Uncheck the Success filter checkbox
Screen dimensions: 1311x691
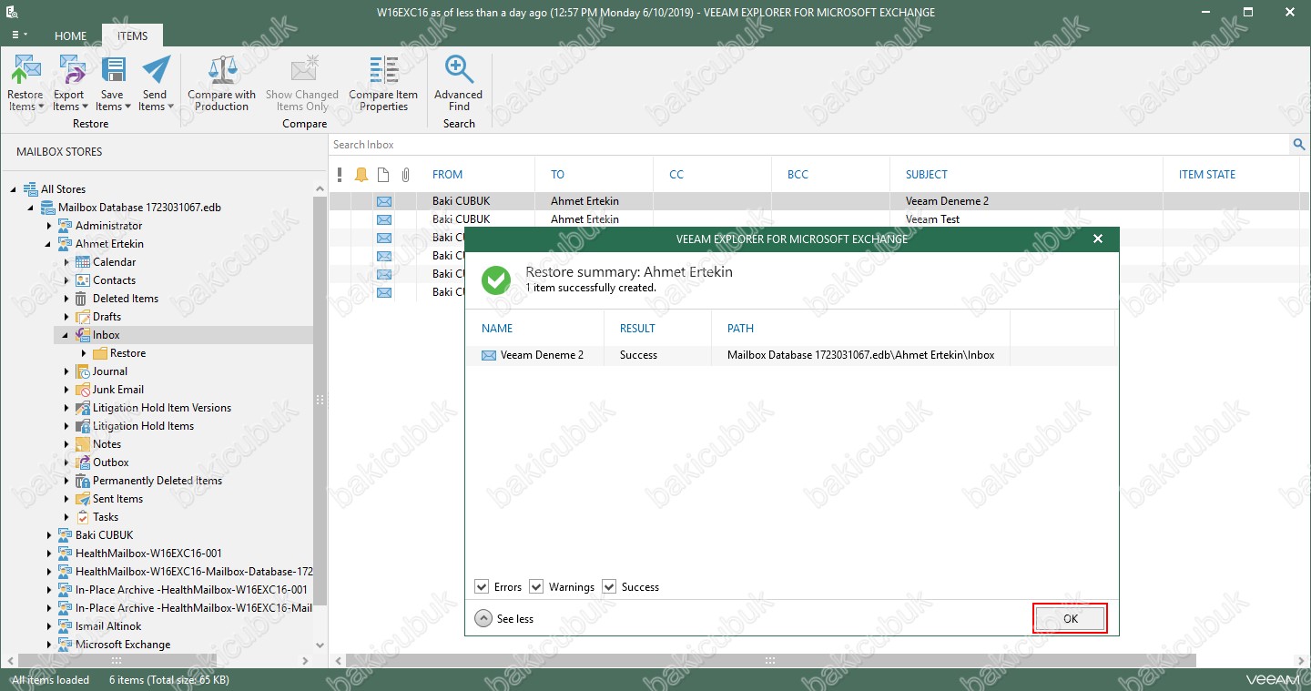pyautogui.click(x=609, y=587)
